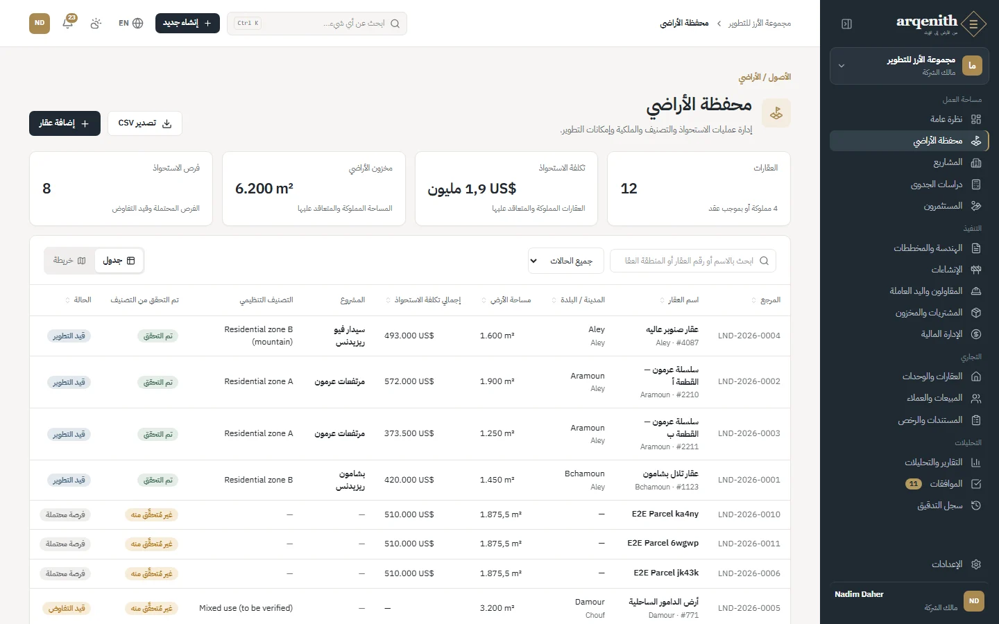Click الإنشاءات construction icon
This screenshot has height=624, width=999.
[976, 270]
